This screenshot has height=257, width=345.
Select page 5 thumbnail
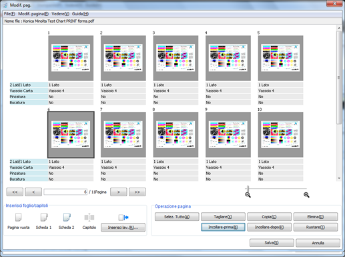280,58
